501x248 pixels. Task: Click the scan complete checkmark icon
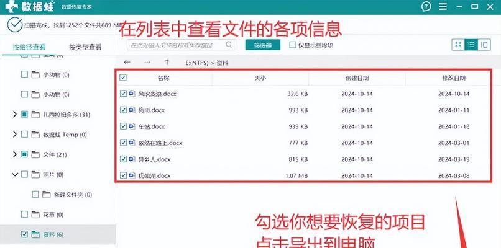[x=15, y=25]
